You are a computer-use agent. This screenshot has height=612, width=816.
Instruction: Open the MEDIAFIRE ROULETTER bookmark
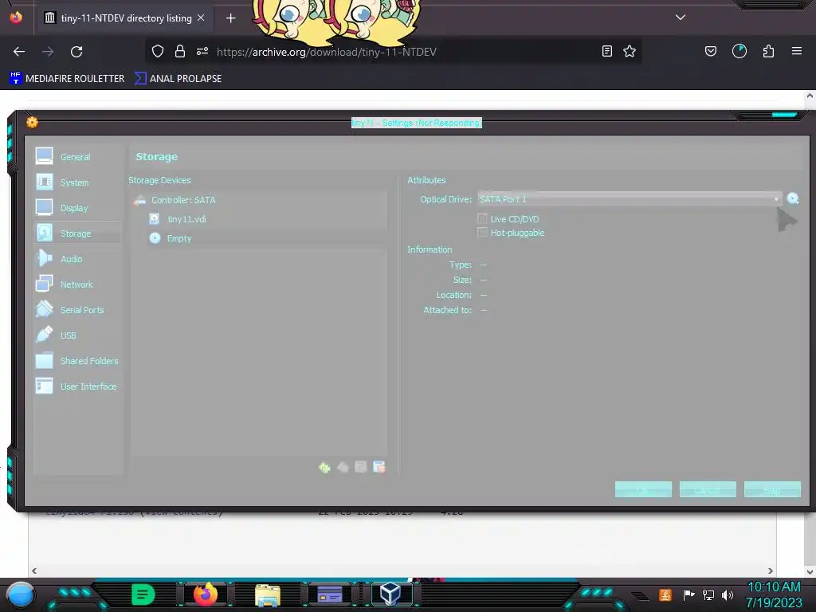click(67, 79)
